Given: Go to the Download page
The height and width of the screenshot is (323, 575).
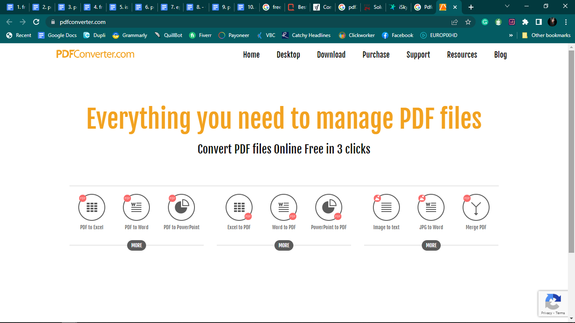Looking at the screenshot, I should (x=331, y=55).
